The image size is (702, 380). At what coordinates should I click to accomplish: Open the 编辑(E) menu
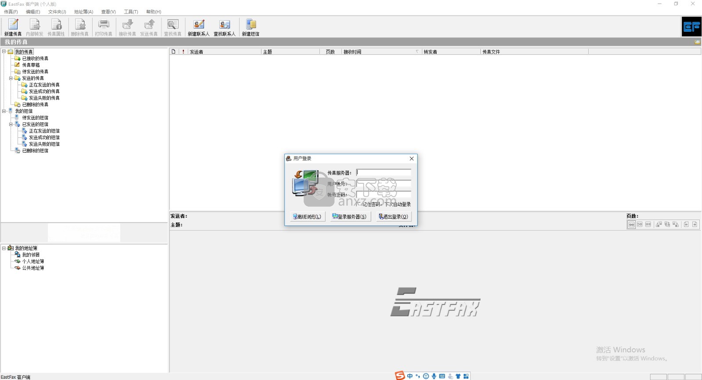tap(33, 12)
